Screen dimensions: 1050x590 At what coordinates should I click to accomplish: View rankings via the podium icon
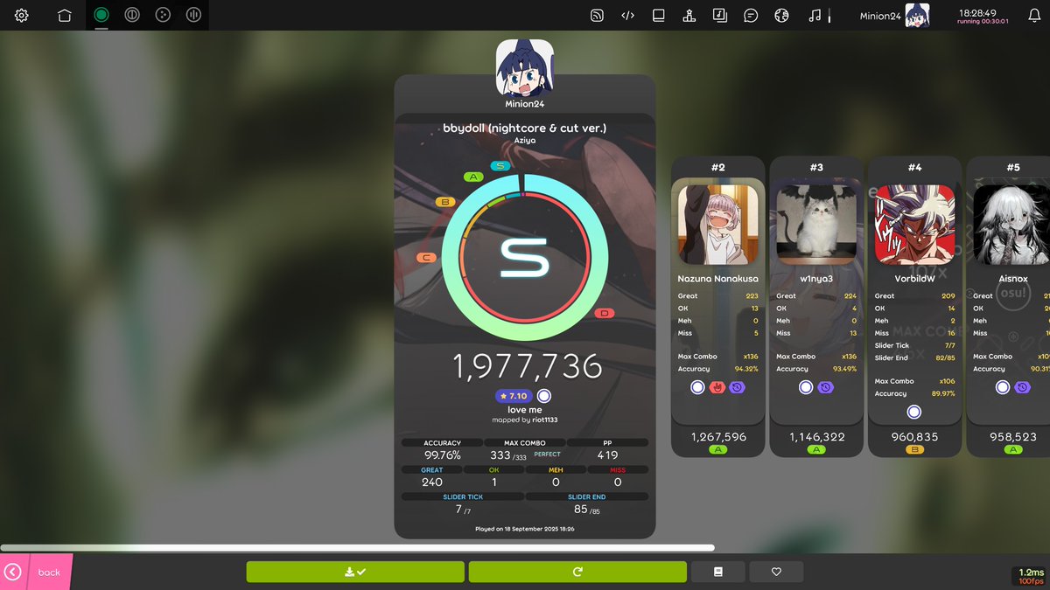click(689, 15)
